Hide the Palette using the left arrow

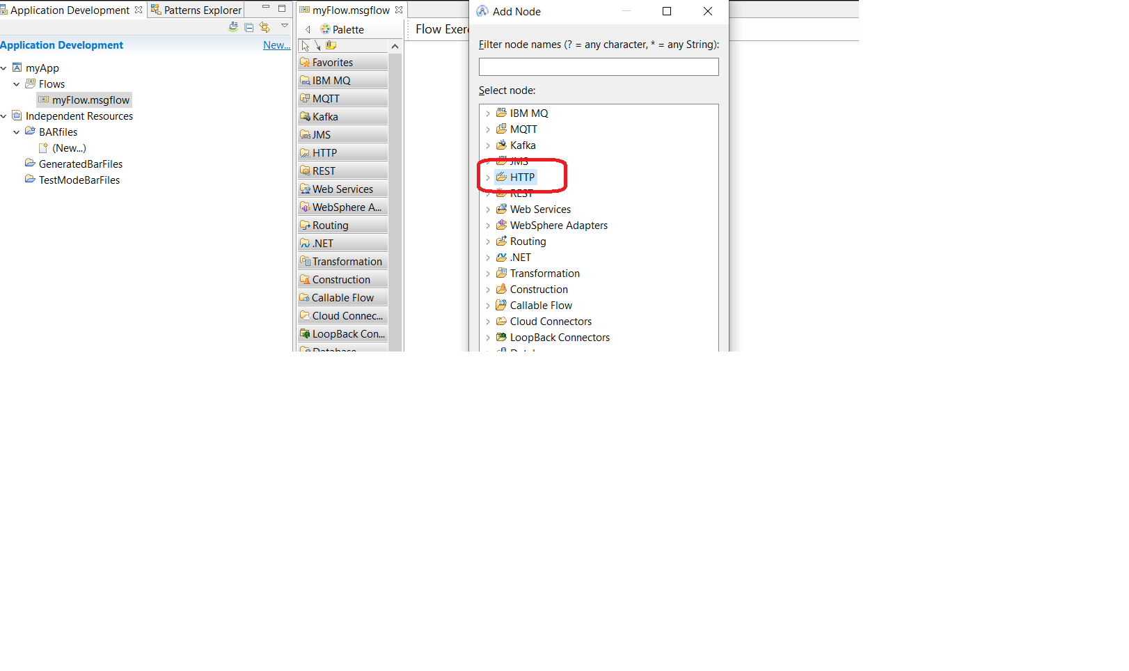click(x=308, y=30)
